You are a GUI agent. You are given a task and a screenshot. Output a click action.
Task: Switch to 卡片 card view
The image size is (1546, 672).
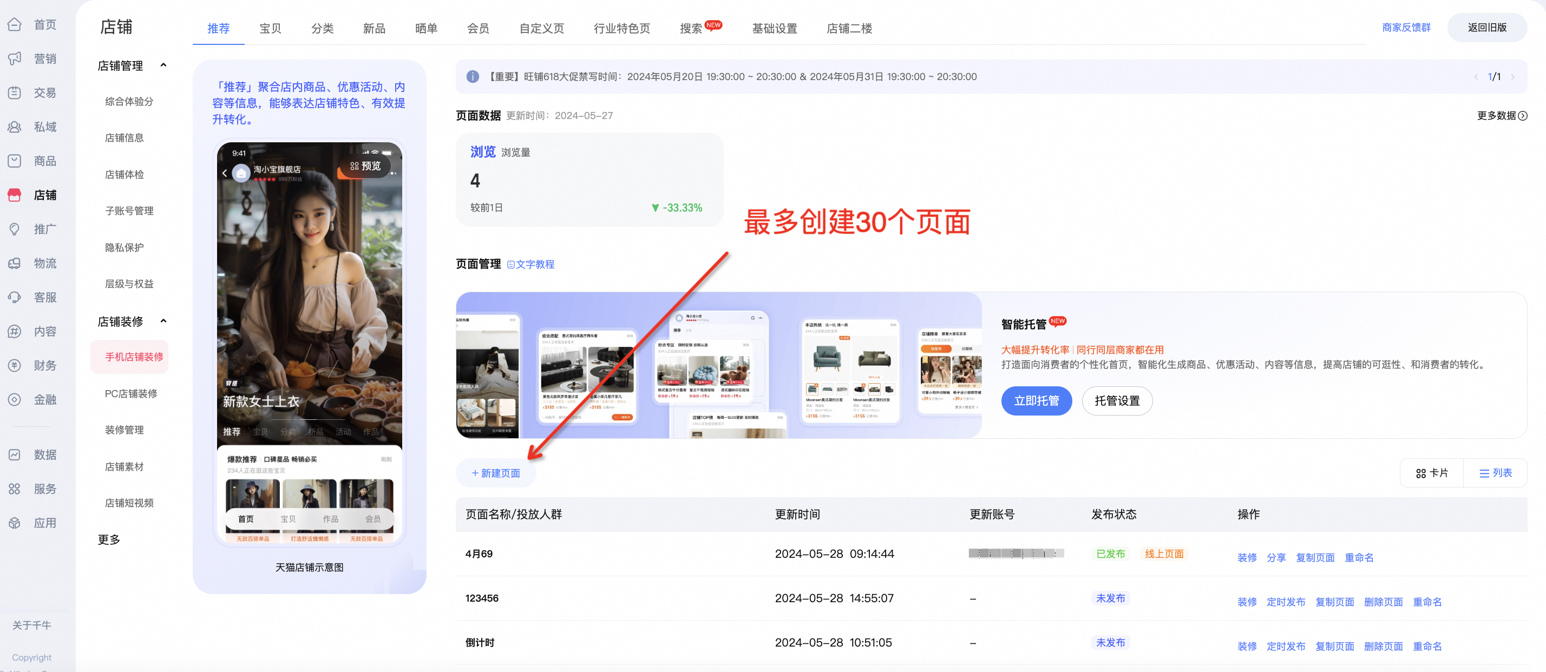[x=1432, y=473]
